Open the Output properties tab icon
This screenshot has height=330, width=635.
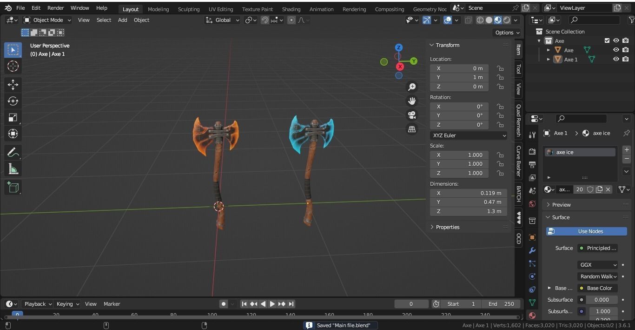coord(532,165)
